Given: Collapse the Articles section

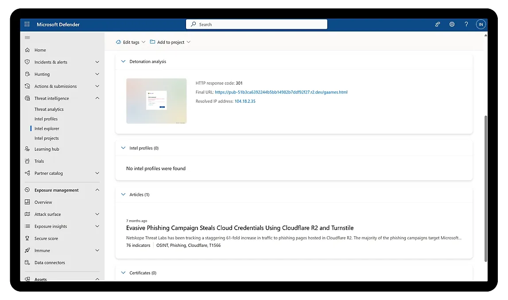Looking at the screenshot, I should [x=124, y=195].
